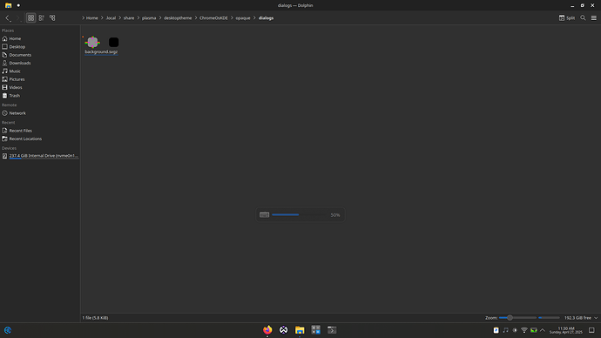Open the round X app in taskbar
Screen dimensions: 601x338
coord(284,330)
